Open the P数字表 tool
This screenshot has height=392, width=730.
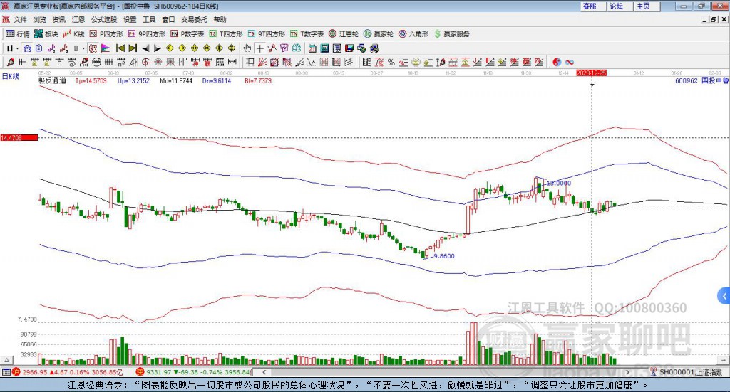187,34
